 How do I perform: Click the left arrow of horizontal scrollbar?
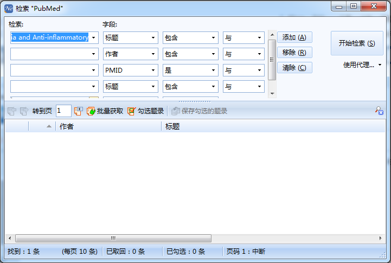click(10, 238)
